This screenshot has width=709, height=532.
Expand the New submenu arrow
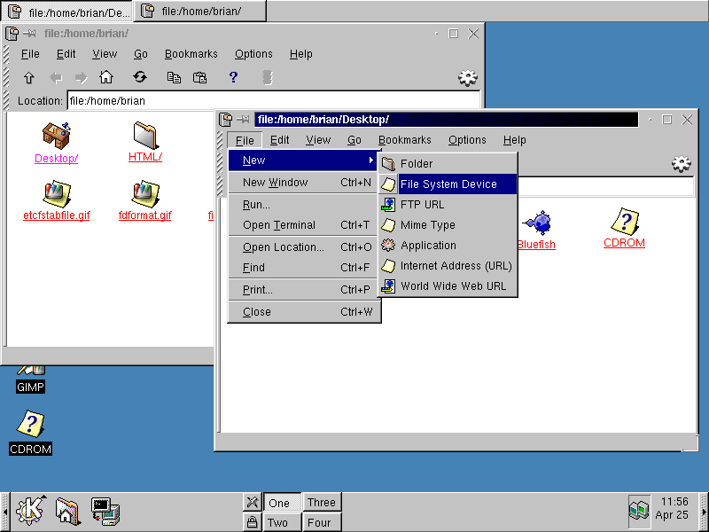coord(370,160)
